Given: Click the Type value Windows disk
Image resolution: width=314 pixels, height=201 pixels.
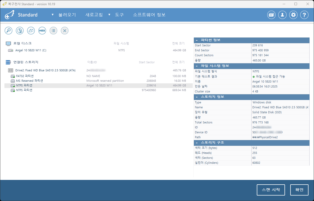Looking at the screenshot, I should pyautogui.click(x=262, y=102).
